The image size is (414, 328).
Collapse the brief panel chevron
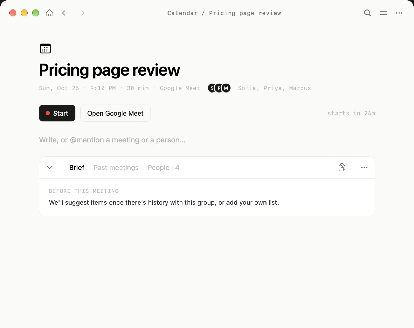tap(50, 167)
